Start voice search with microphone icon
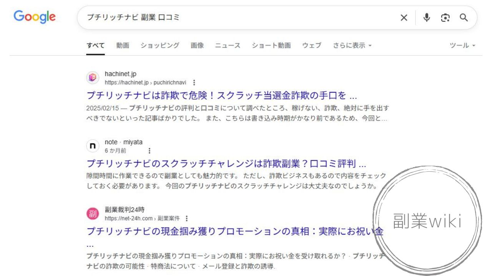Image resolution: width=492 pixels, height=276 pixels. [426, 18]
